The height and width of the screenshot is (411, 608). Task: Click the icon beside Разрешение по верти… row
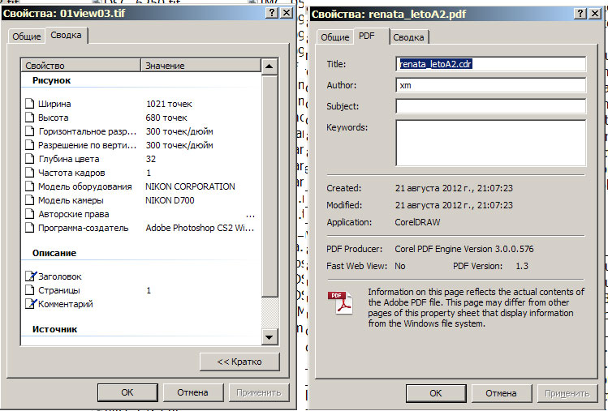29,145
